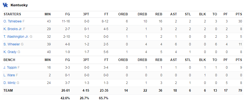
Task: Open S. Wheeler player profile
Action: (12, 44)
